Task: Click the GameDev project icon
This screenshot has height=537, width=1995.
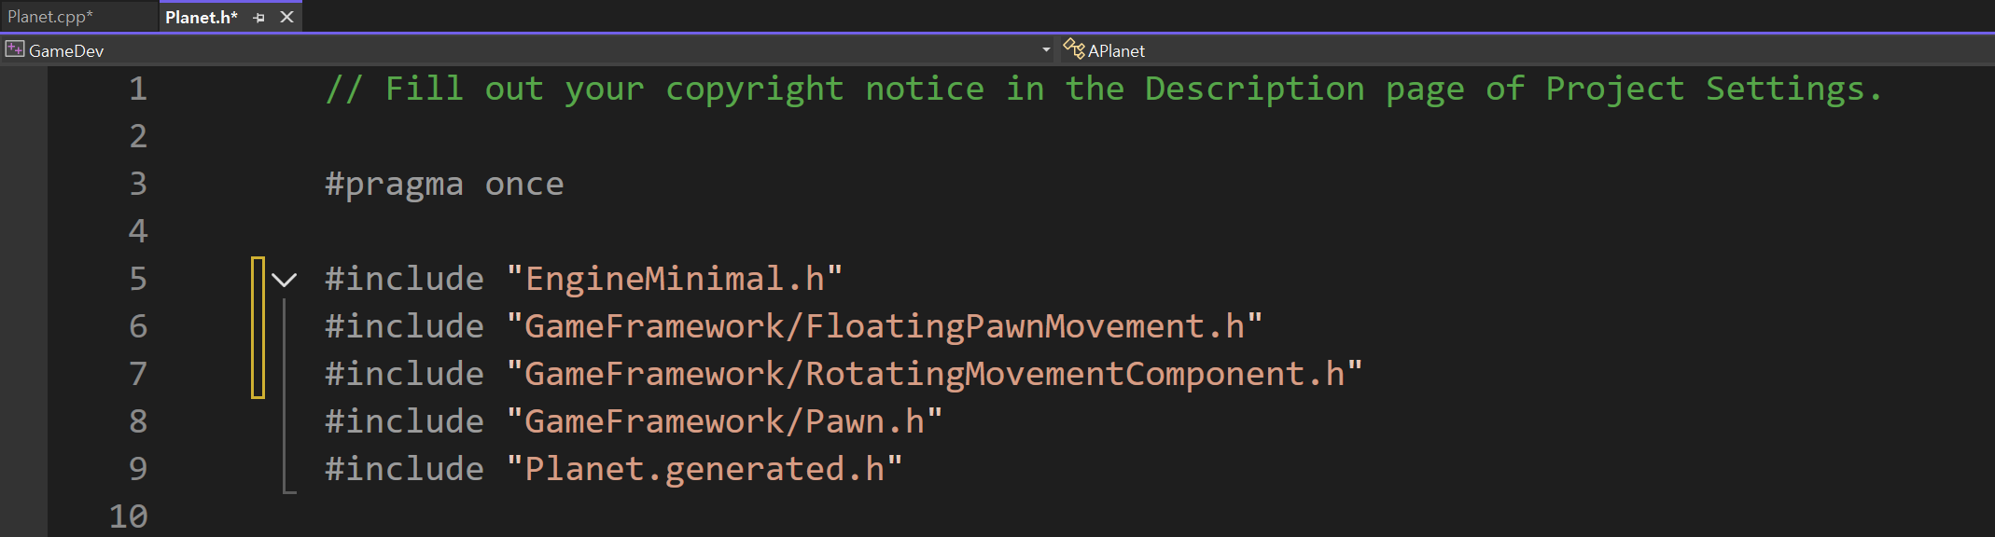Action: [15, 49]
